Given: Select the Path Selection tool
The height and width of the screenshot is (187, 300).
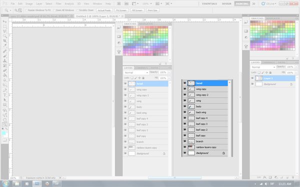Looking at the screenshot, I should tap(4, 100).
